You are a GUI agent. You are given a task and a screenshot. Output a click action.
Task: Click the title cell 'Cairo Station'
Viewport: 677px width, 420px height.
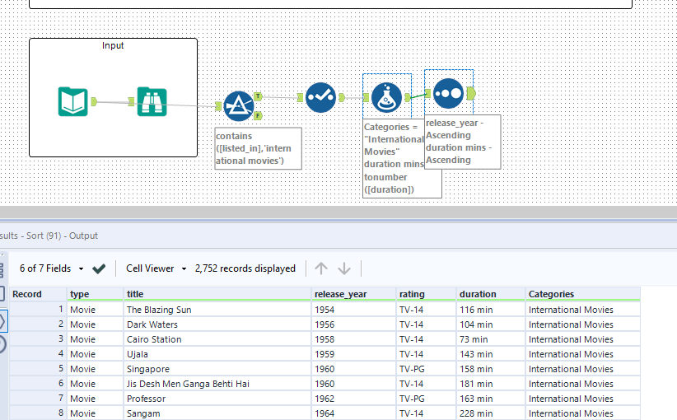(154, 339)
